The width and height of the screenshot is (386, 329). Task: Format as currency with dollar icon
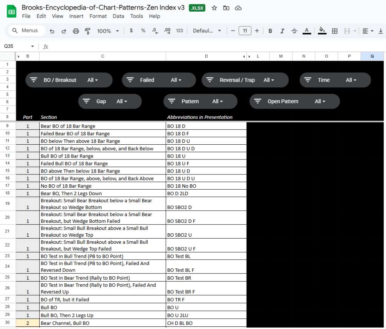click(x=131, y=31)
